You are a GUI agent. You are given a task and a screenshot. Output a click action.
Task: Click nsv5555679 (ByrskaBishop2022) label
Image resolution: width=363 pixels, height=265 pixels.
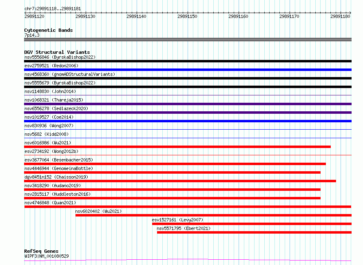coord(60,83)
